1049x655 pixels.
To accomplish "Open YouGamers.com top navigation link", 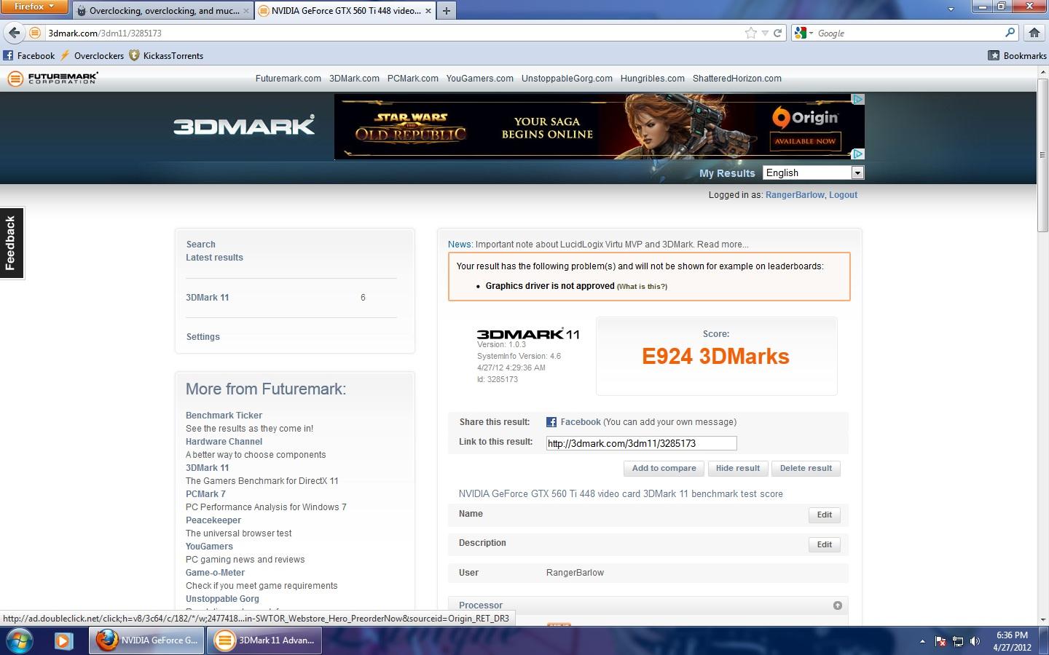I will point(480,79).
